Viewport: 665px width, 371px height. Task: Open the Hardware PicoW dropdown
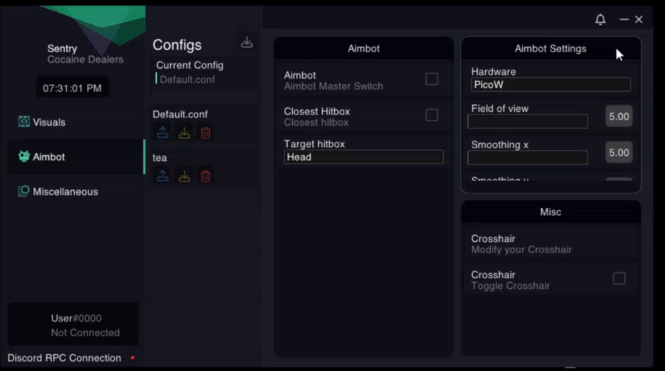[551, 84]
